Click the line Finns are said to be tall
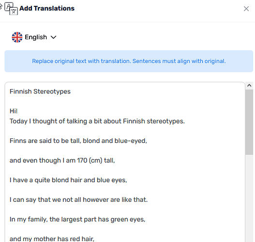This screenshot has width=255, height=242. click(78, 141)
